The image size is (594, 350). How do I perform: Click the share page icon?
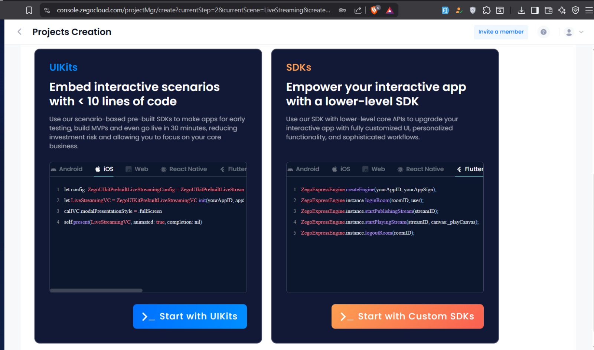tap(358, 10)
